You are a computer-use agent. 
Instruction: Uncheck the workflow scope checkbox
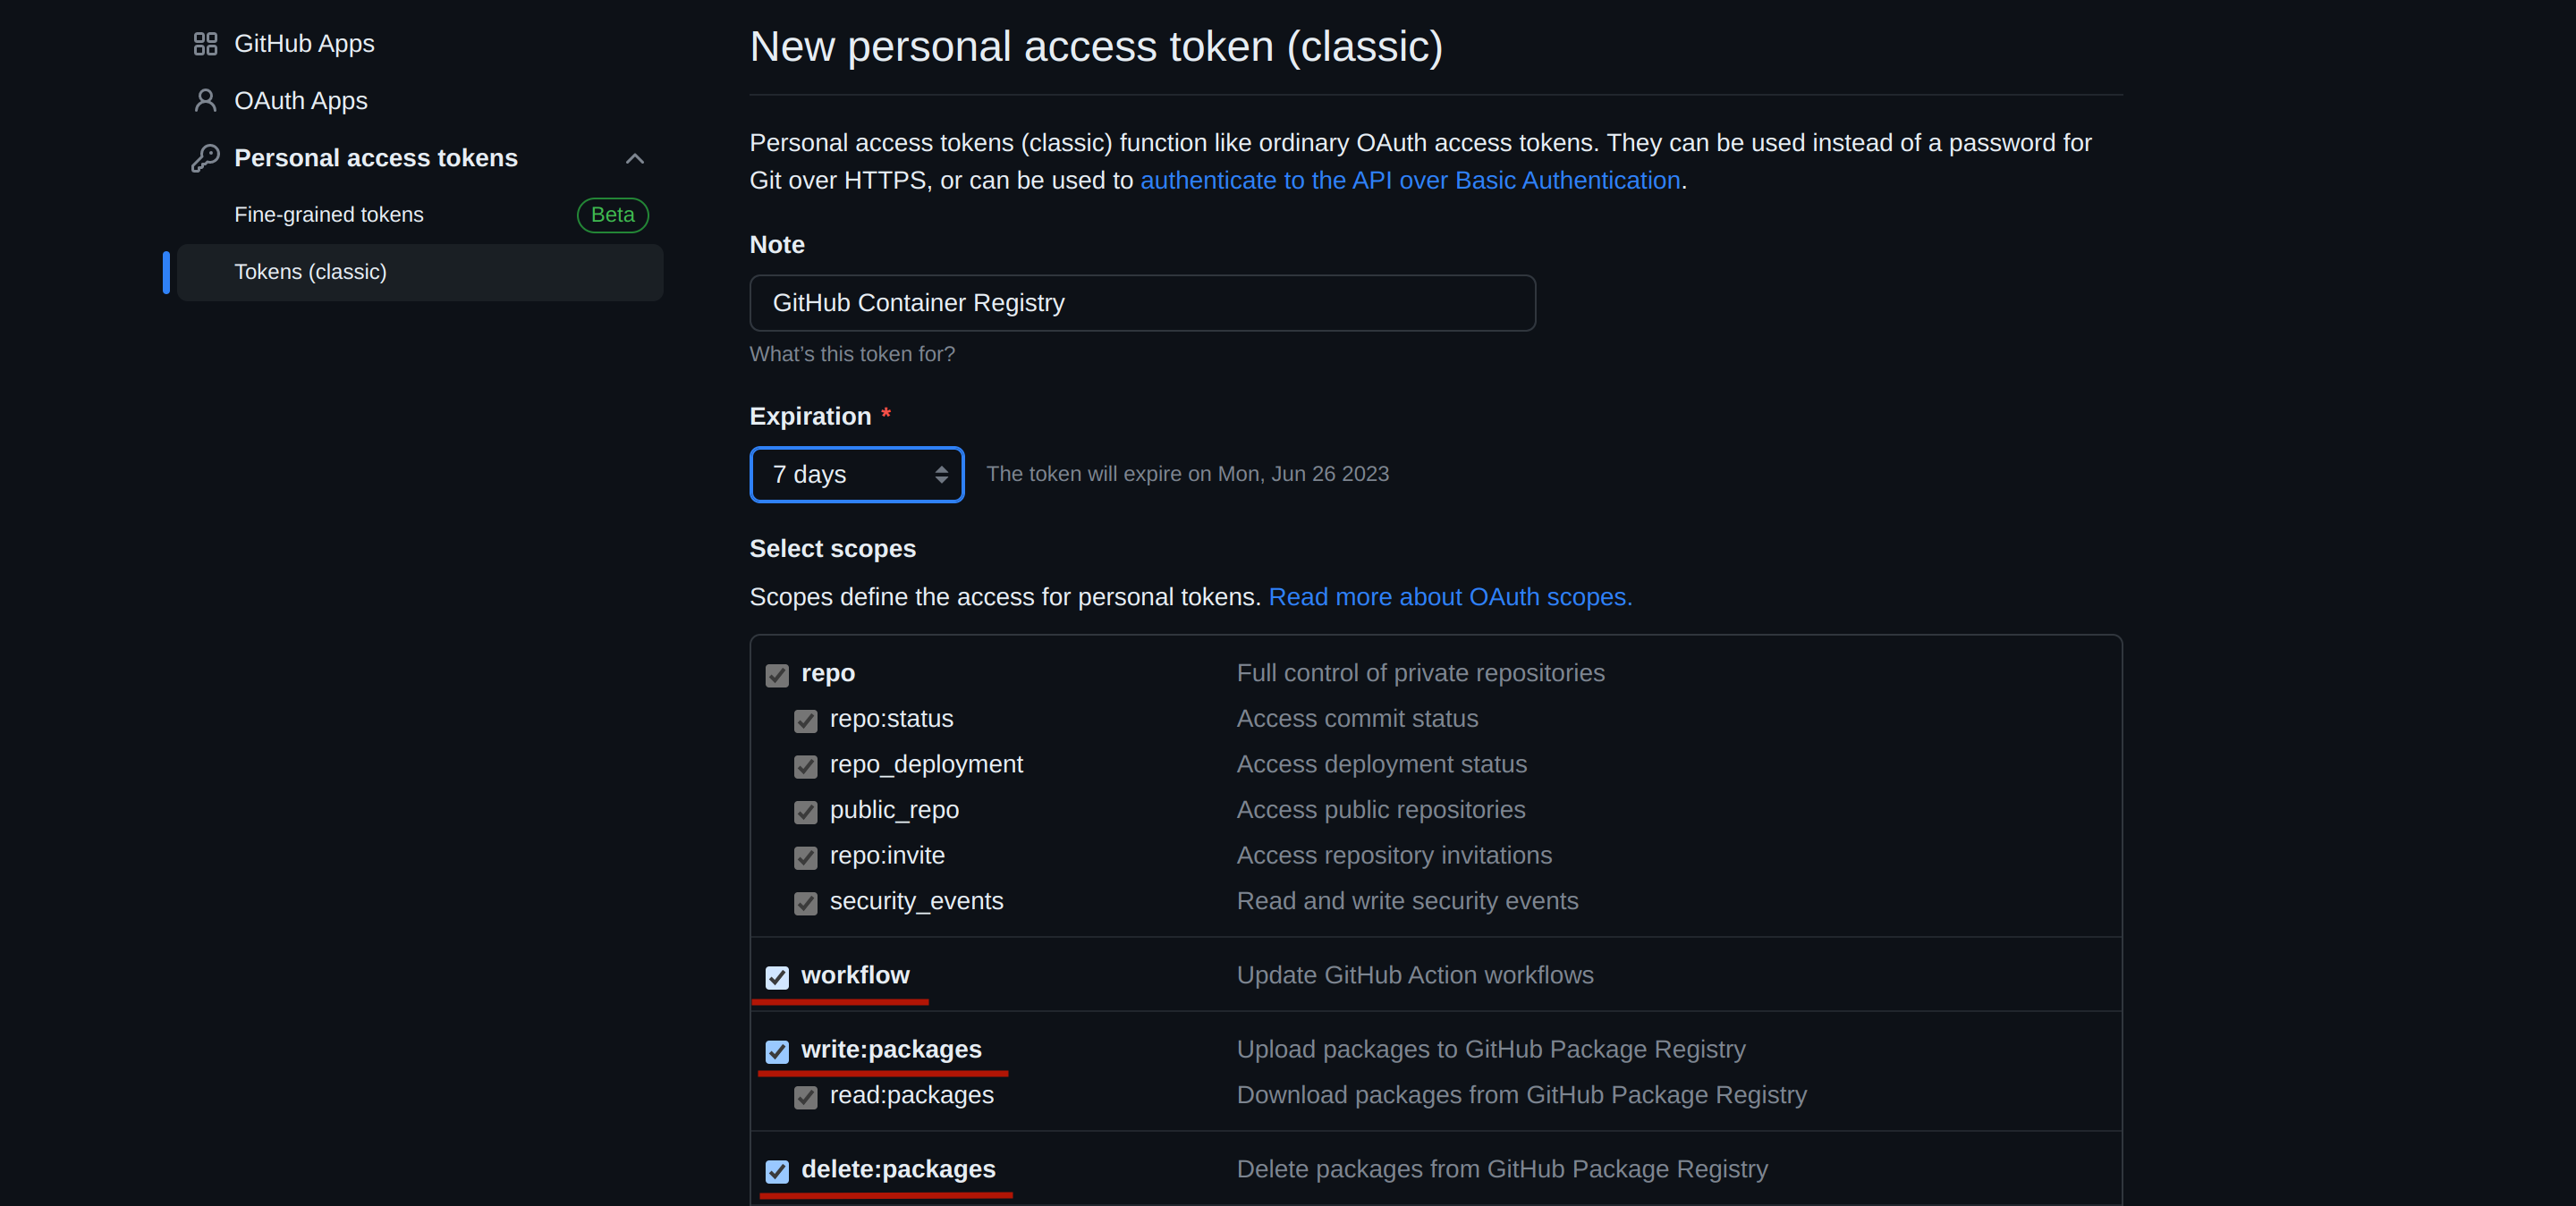(x=777, y=977)
